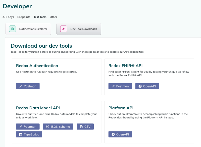Select the Dev Tool Downloads card
201x147 pixels.
tap(79, 29)
